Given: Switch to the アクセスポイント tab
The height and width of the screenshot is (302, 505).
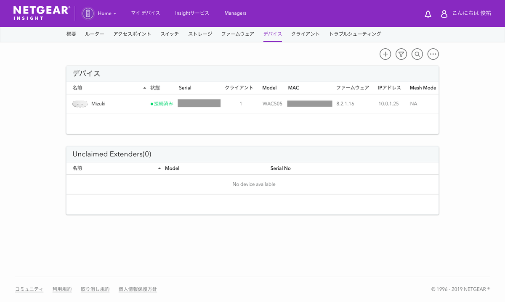Looking at the screenshot, I should (132, 34).
